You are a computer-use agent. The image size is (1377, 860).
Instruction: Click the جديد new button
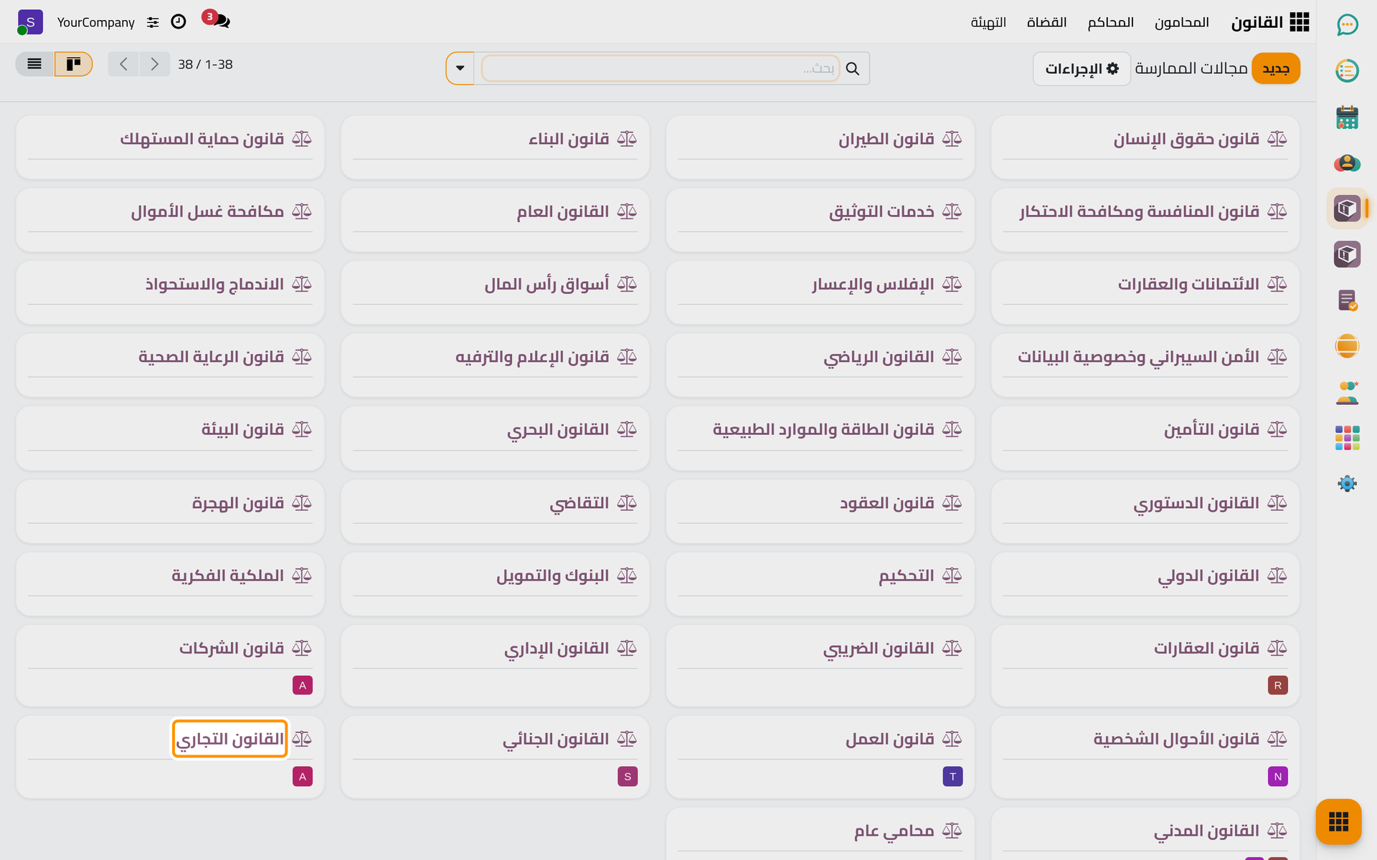pos(1276,69)
